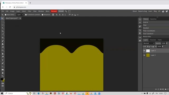169x95 pixels.
Task: Close the New Project.psd tab
Action: (20, 18)
